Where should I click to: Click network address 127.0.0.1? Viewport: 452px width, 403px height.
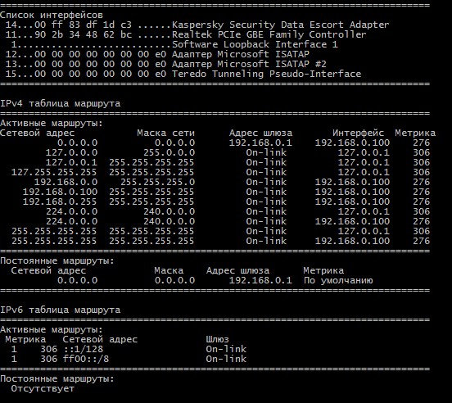click(x=71, y=162)
